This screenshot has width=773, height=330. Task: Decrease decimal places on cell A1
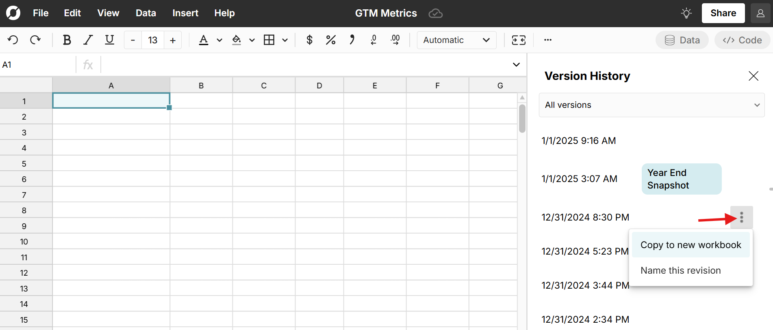[x=373, y=40]
